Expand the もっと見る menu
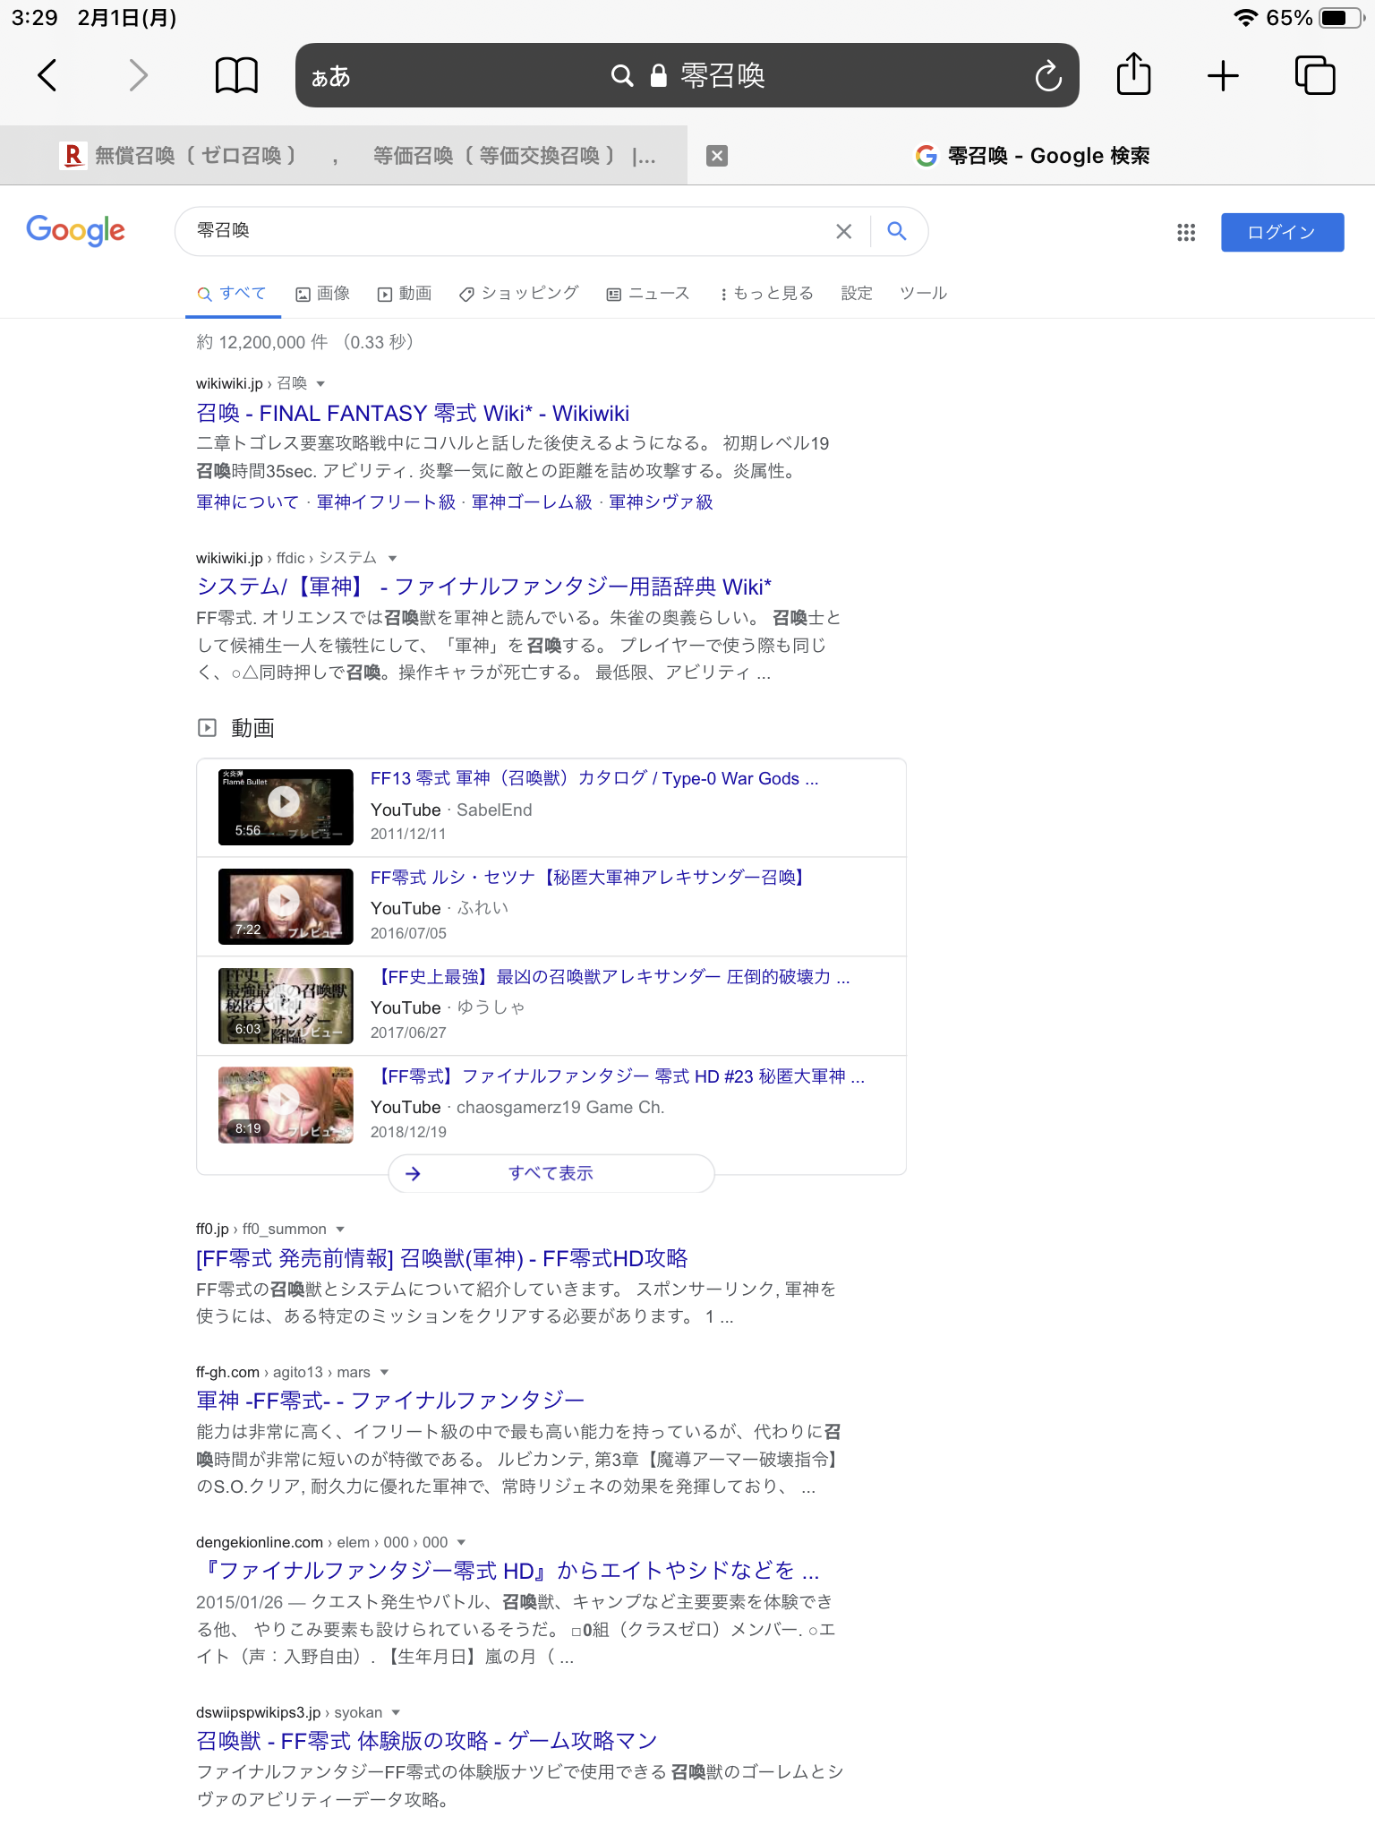Screen dimensions: 1375x1834 [767, 294]
